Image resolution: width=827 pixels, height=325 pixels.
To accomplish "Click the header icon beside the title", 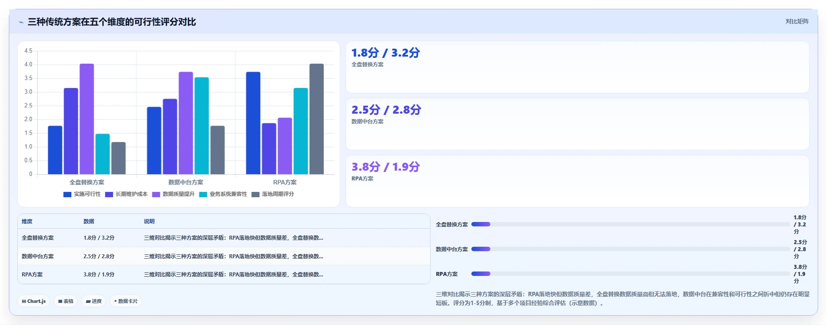I will pyautogui.click(x=21, y=22).
